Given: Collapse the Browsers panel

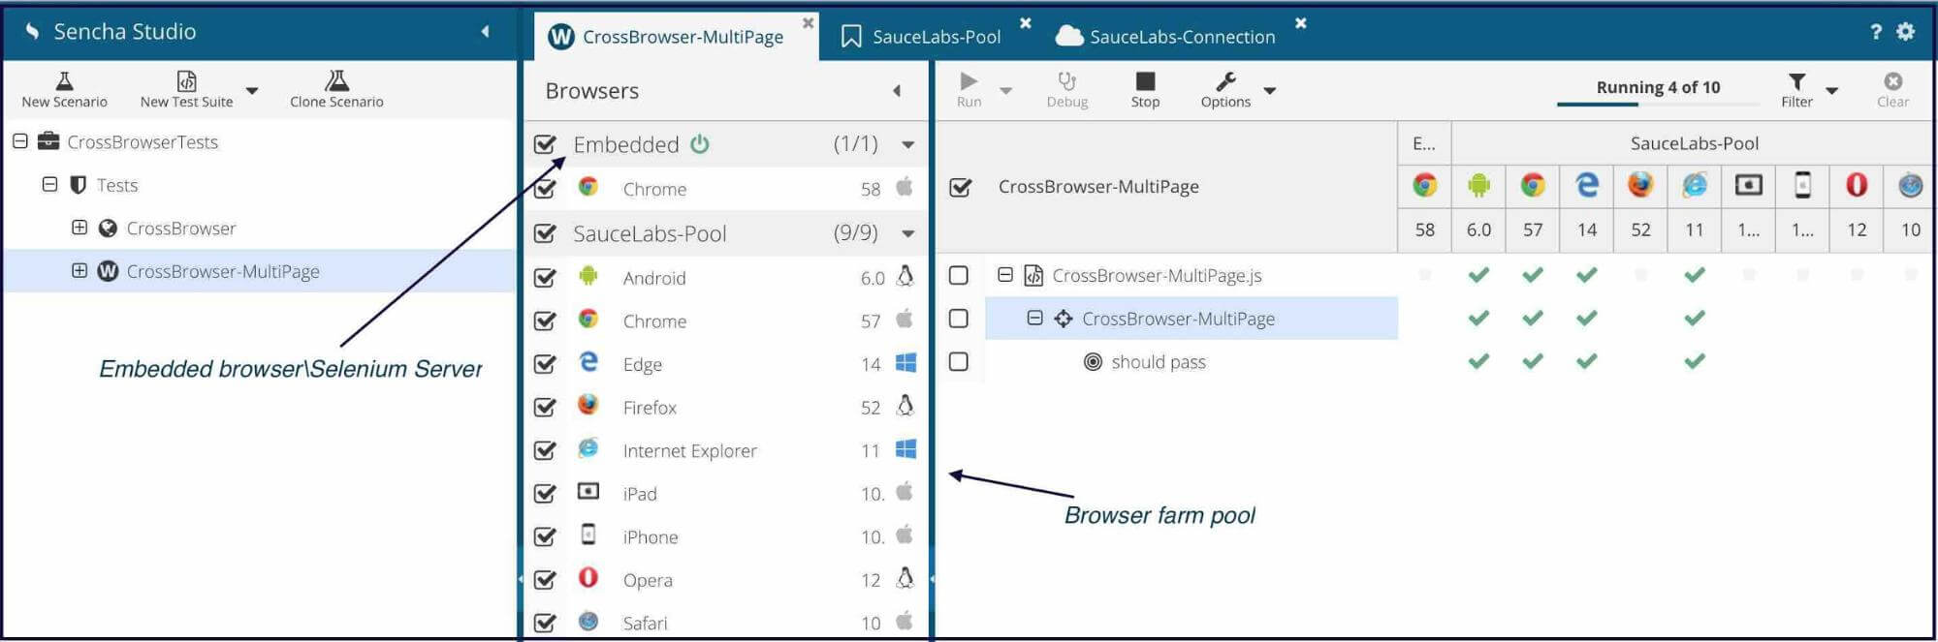Looking at the screenshot, I should pyautogui.click(x=897, y=90).
